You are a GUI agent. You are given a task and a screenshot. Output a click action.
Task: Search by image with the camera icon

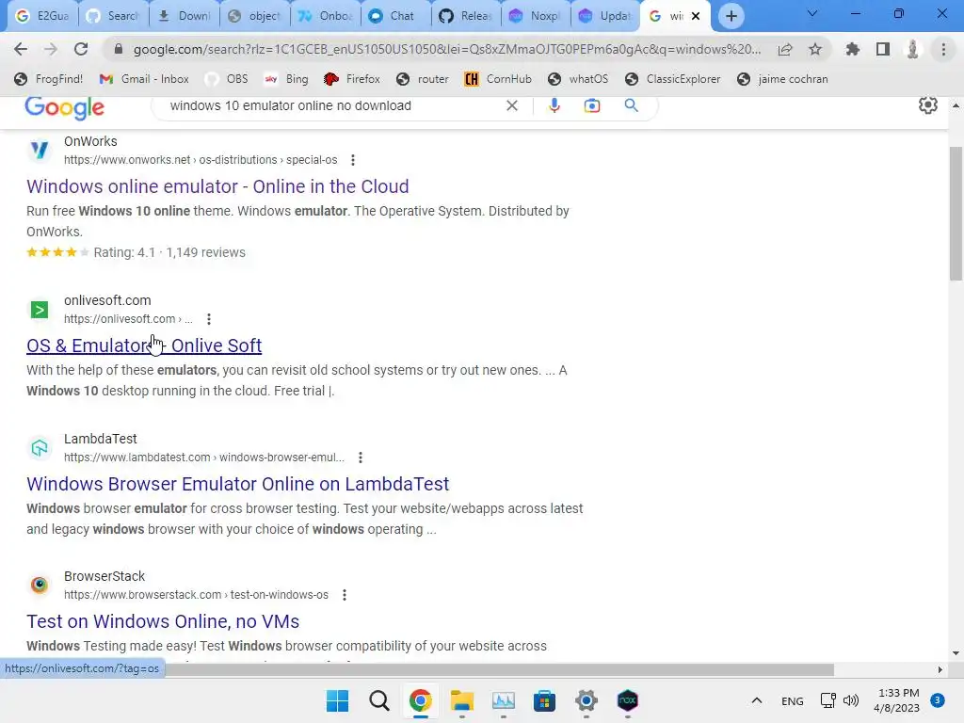click(592, 105)
